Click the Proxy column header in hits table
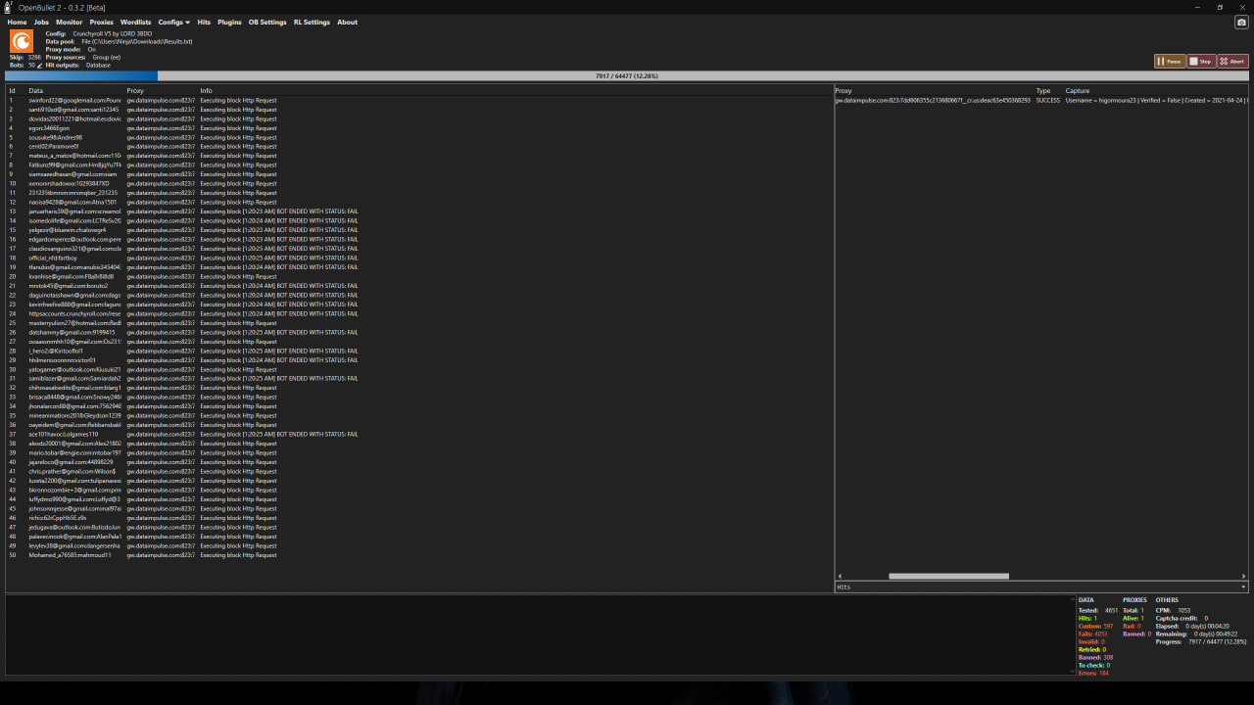 tap(844, 90)
